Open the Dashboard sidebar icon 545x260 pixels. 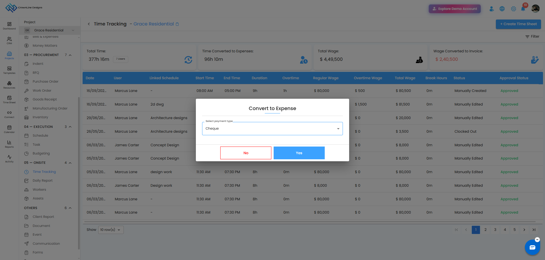coord(9,26)
